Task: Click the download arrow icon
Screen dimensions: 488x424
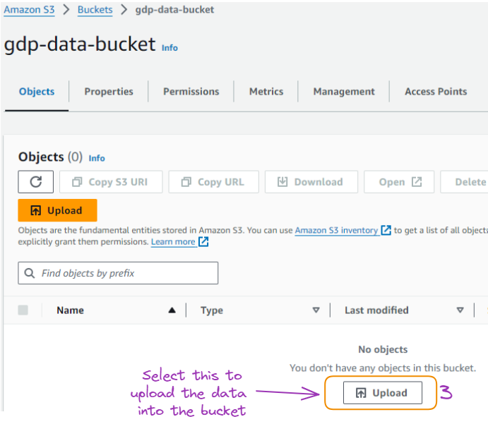Action: click(x=282, y=181)
